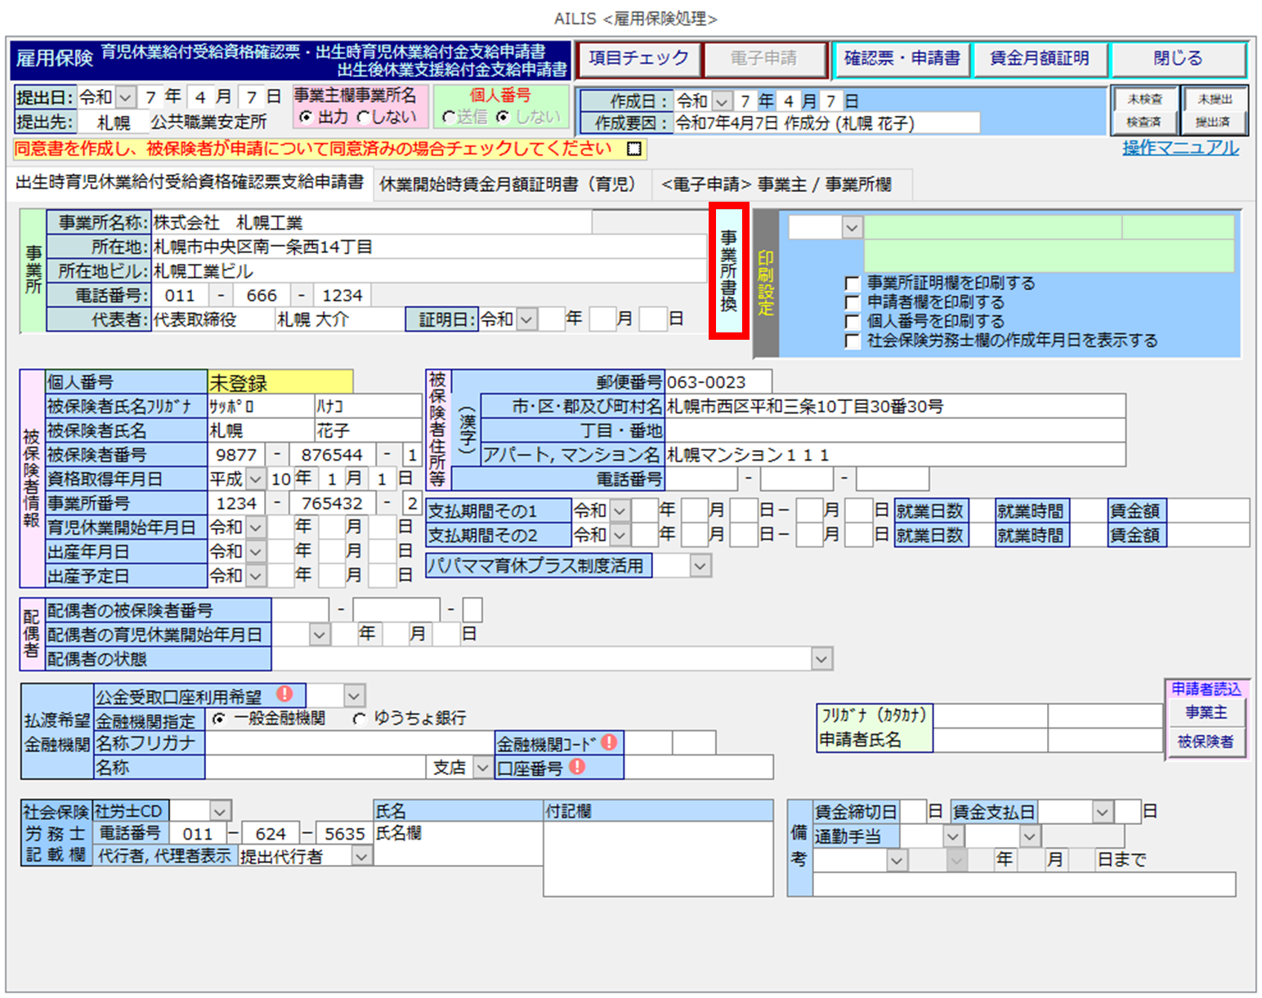
Task: Click the yellow 未登録 個人番号 field
Action: pyautogui.click(x=280, y=382)
